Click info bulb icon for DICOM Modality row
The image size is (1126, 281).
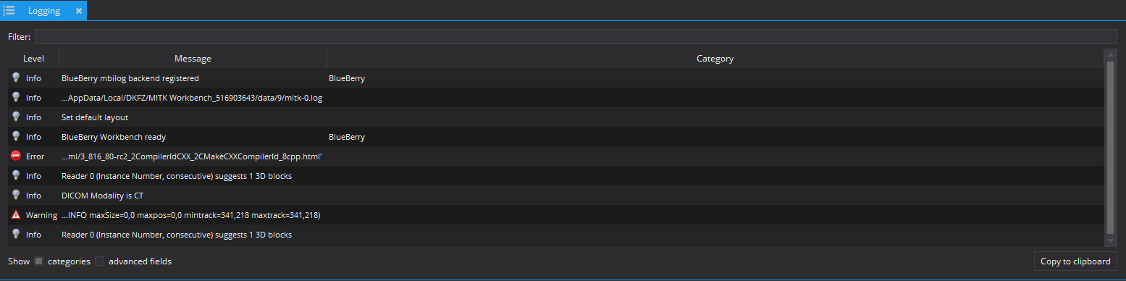tap(16, 196)
